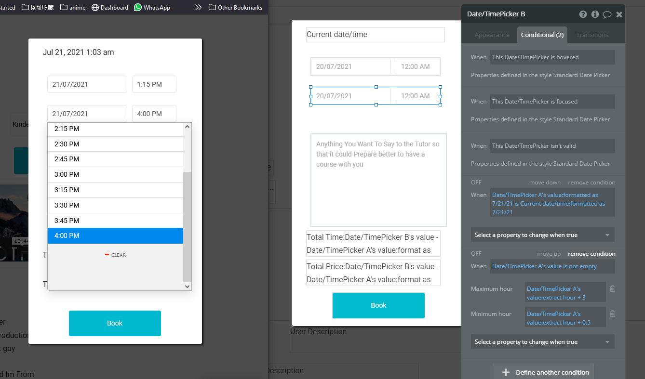645x379 pixels.
Task: Open the anime bookmarks folder
Action: click(x=73, y=7)
